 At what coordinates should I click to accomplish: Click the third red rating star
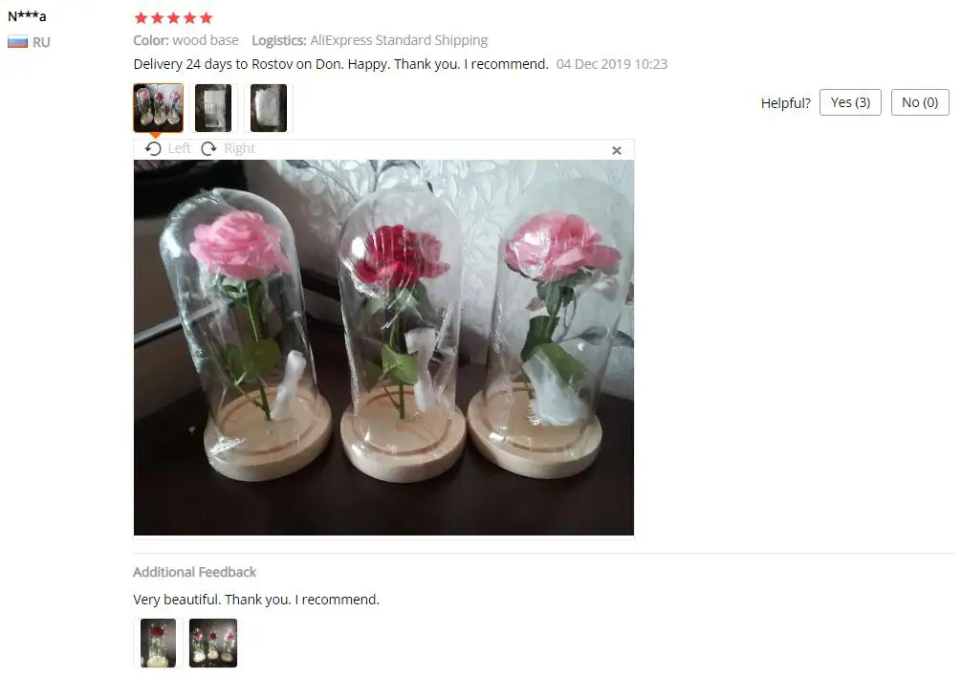[174, 18]
